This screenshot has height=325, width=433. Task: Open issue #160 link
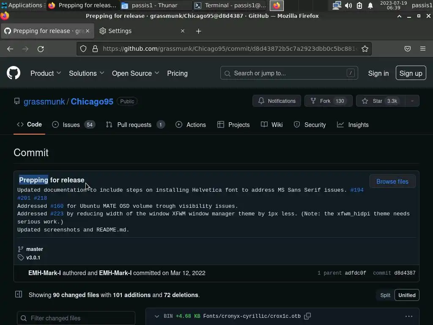[x=57, y=206]
